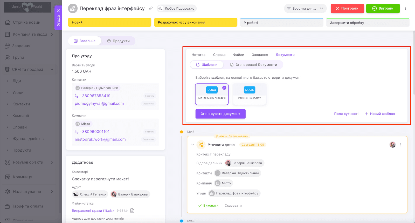Click the Стрічка новин sidebar icon
Viewport: 415px width, 223px height.
click(x=8, y=23)
